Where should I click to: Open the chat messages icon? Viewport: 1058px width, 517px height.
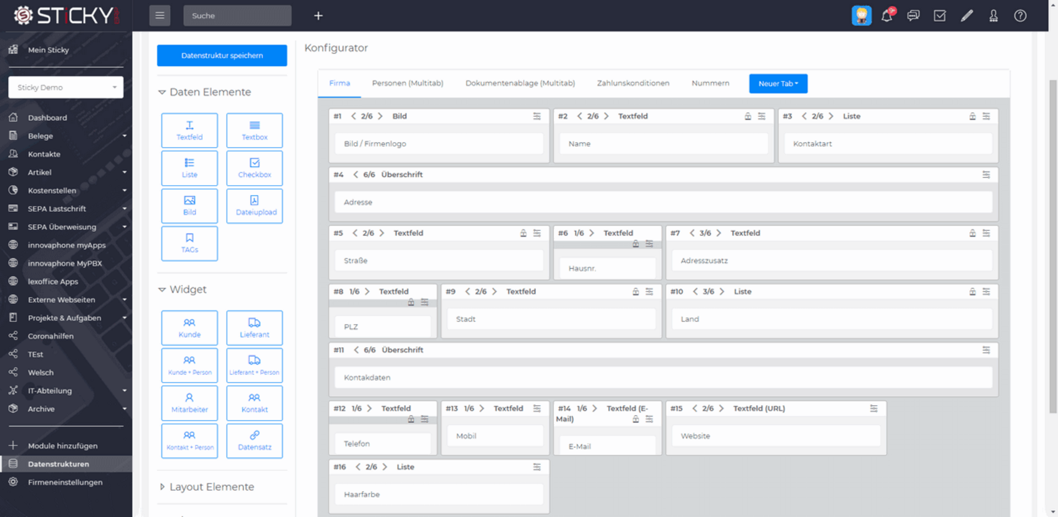pyautogui.click(x=913, y=15)
